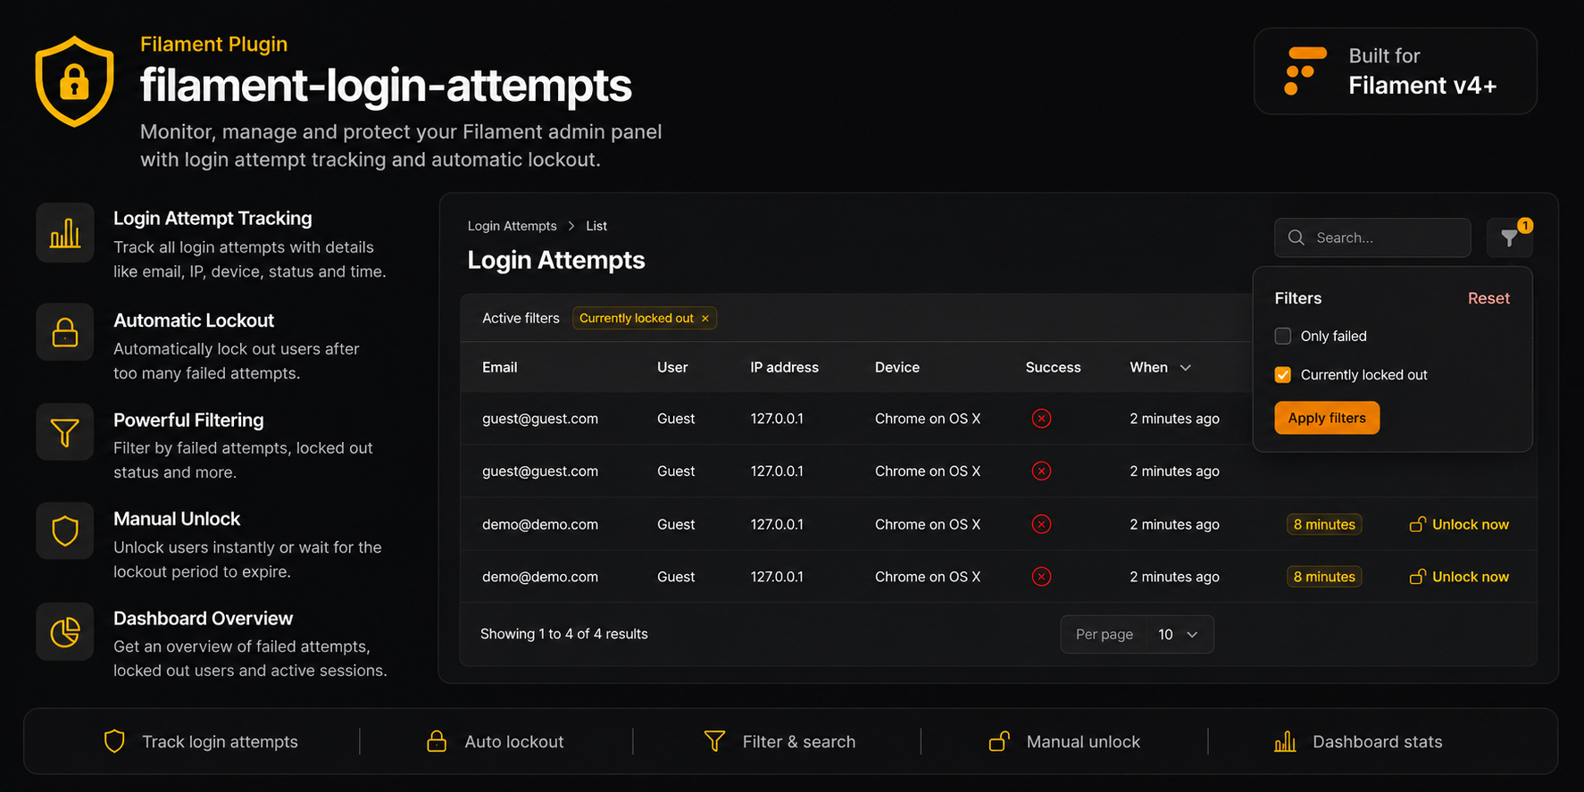The width and height of the screenshot is (1584, 792).
Task: Click the Device column header
Action: tap(897, 367)
